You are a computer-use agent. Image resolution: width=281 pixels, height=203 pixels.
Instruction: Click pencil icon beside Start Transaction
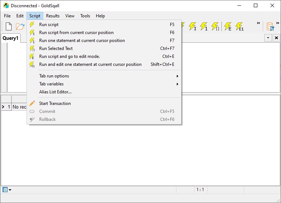click(x=32, y=103)
